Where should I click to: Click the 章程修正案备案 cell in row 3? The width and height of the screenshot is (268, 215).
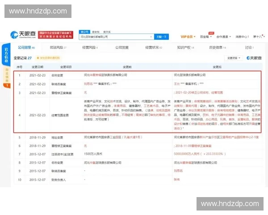coord(62,93)
